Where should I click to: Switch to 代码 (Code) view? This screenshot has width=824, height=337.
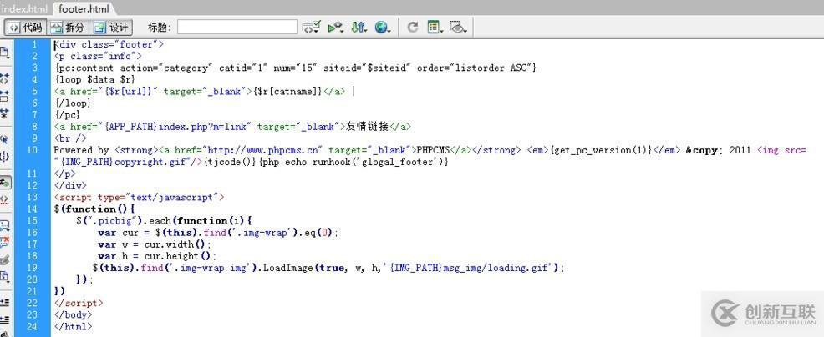pos(26,28)
